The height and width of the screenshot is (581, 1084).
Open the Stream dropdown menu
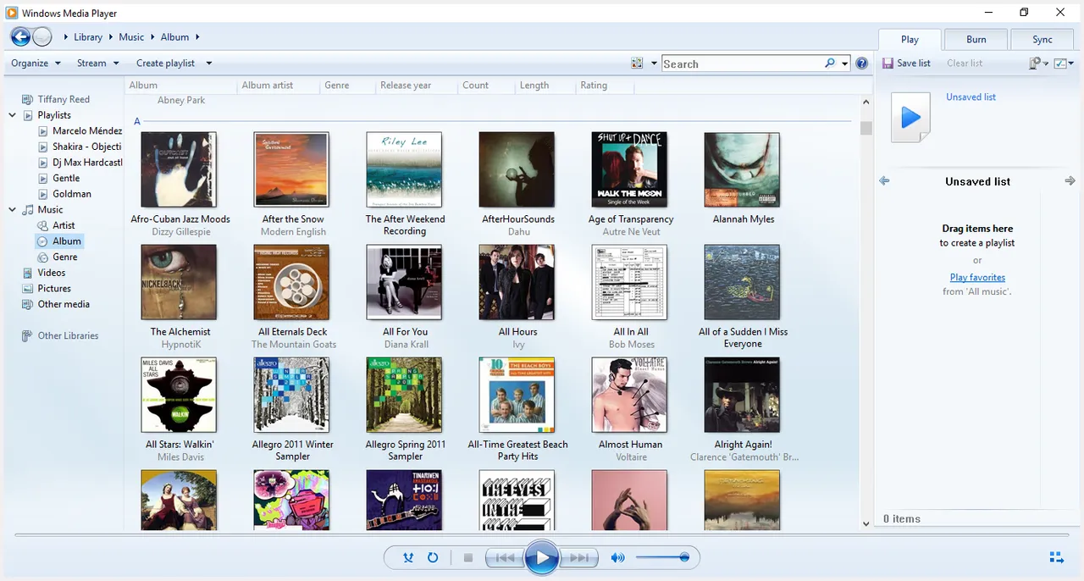97,64
